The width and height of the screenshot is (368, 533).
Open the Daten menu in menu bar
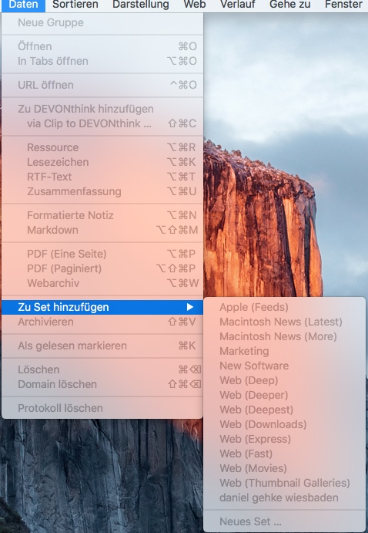point(23,5)
